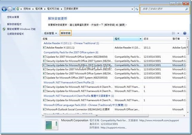Click the horizontal scrollbar right arrow
Viewport: 192px width, 135px height.
click(x=184, y=116)
